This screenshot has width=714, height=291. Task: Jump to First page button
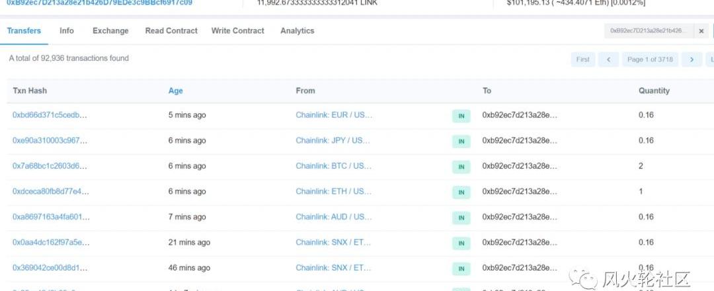(x=582, y=60)
